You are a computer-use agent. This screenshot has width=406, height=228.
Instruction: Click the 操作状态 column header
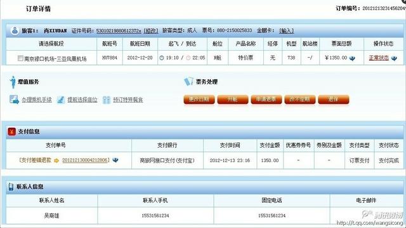383,44
